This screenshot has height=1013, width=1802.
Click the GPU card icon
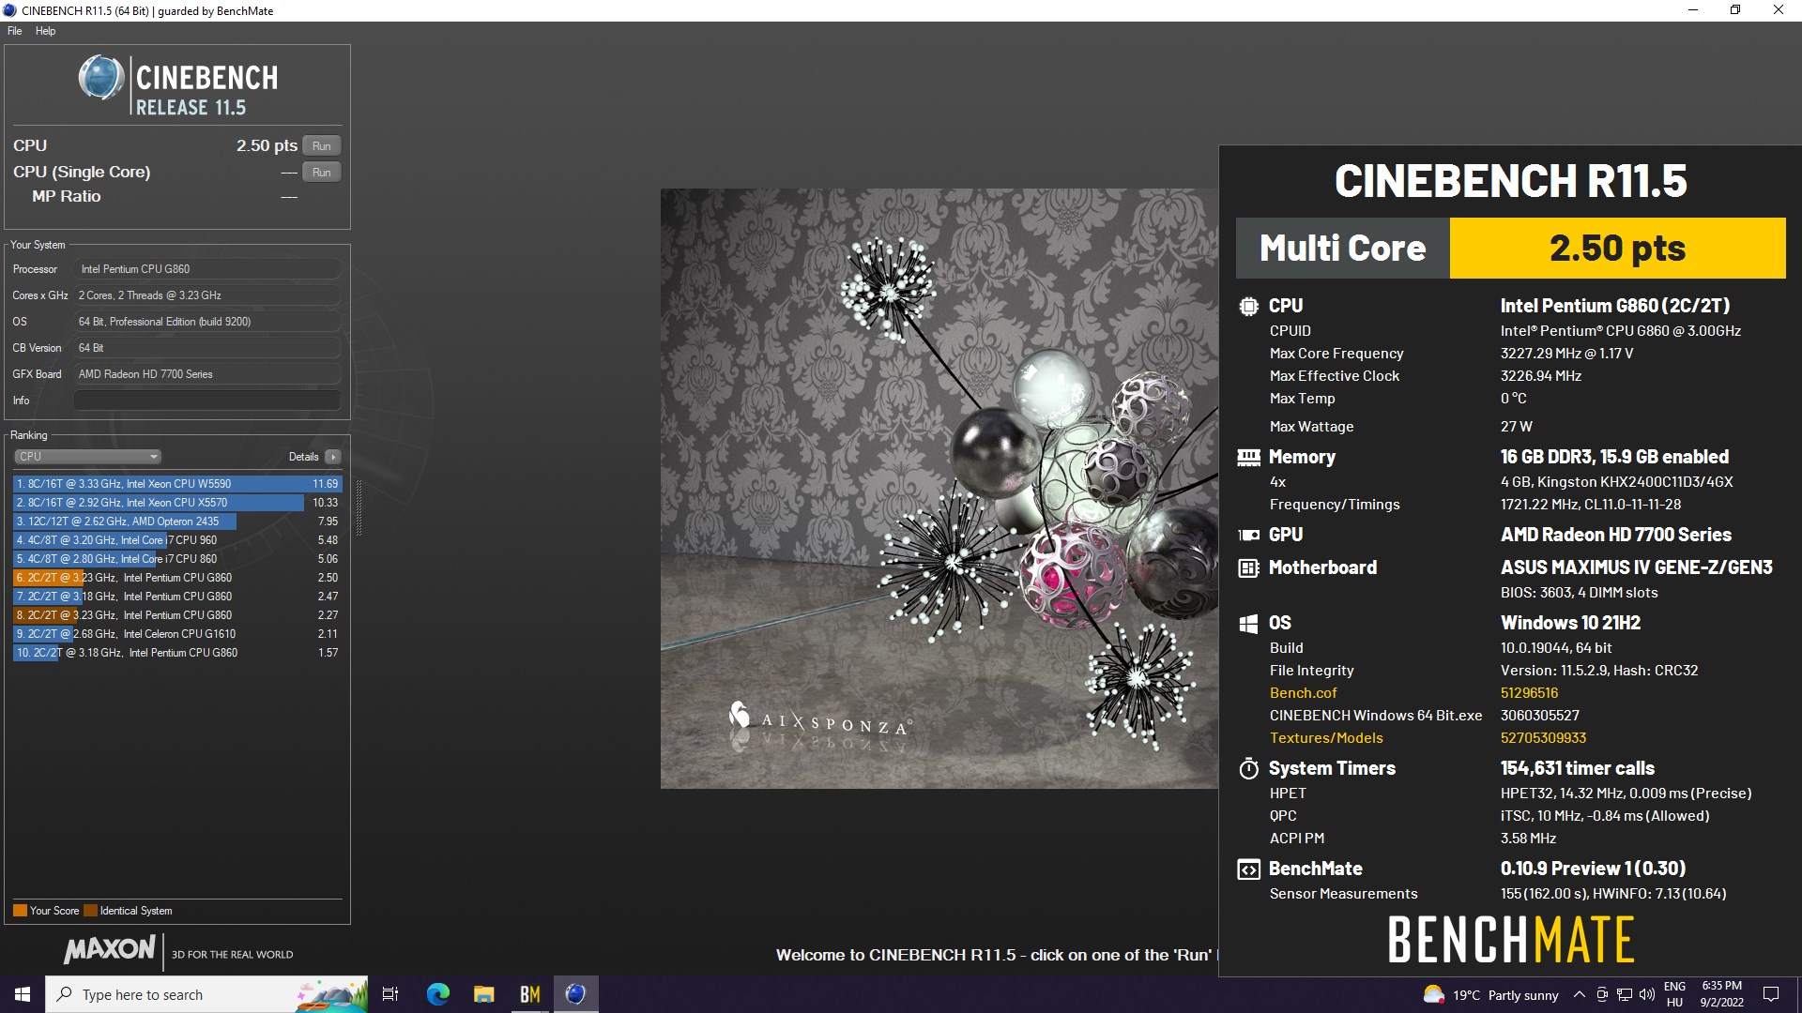click(1248, 535)
